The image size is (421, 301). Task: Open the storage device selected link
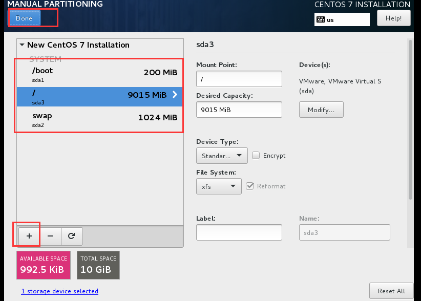point(59,291)
